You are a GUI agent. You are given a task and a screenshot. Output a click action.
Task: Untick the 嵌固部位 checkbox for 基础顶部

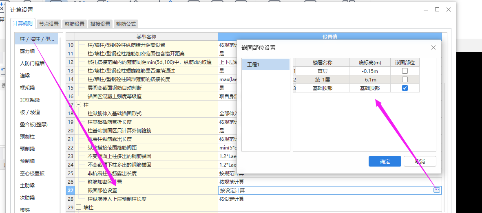(405, 88)
